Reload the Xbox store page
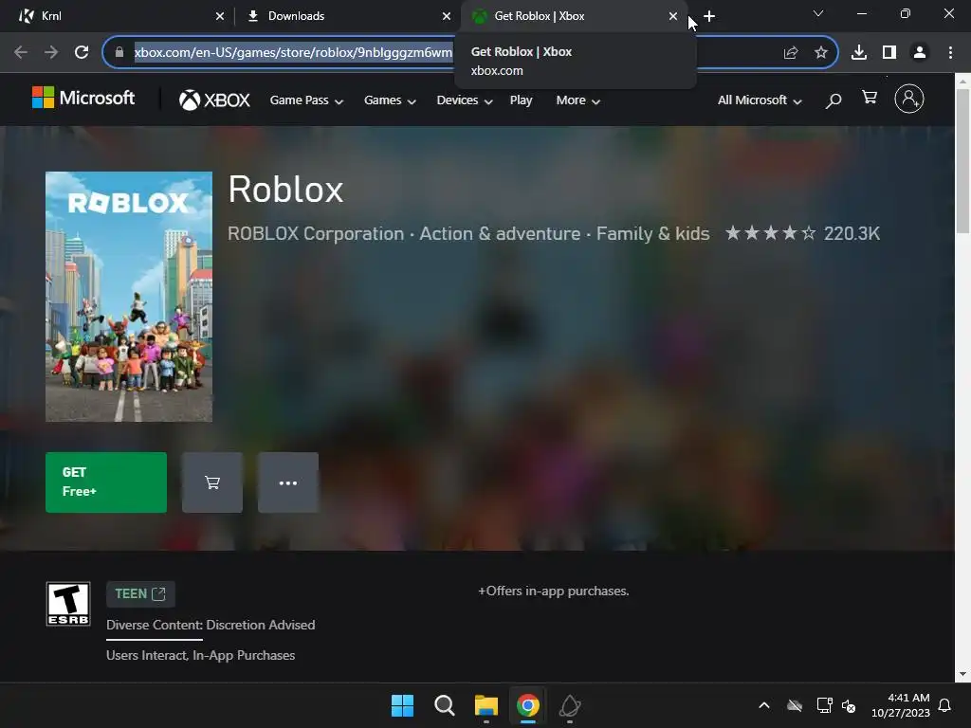The image size is (971, 728). click(x=82, y=52)
